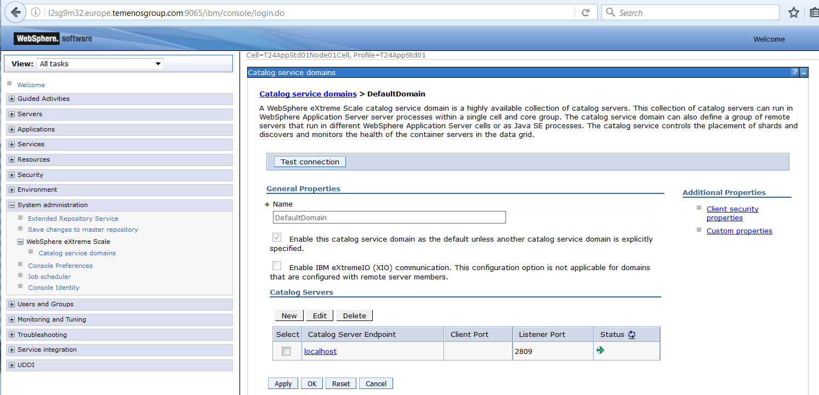This screenshot has width=819, height=395.
Task: Minimize the Catalog service domains panel
Action: coord(804,72)
